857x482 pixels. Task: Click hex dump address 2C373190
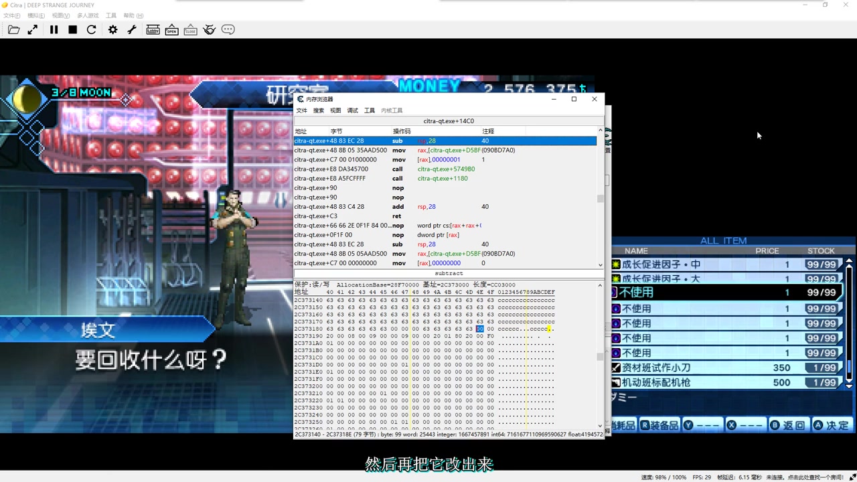click(308, 336)
